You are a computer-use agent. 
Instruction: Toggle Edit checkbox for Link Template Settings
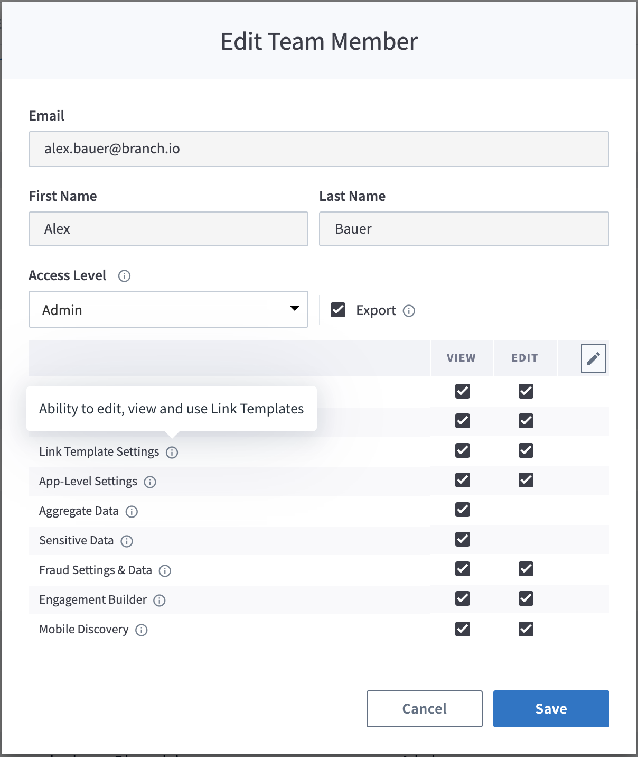[526, 450]
